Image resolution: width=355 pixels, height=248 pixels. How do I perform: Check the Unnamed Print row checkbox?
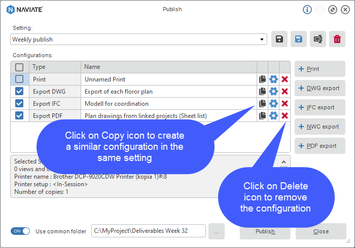point(19,79)
